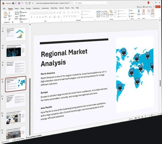Expand the Layout dropdown

(23, 12)
